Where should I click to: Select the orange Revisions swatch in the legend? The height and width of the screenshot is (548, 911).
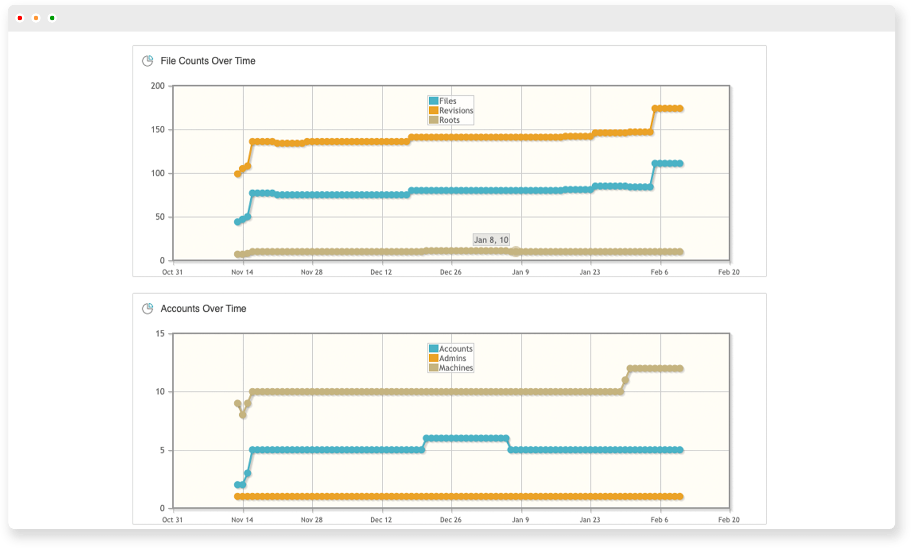click(x=433, y=110)
